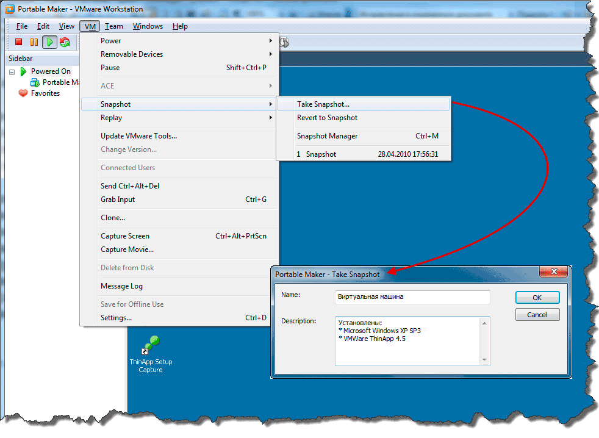Click the green Power On play icon
This screenshot has width=599, height=438.
pos(49,42)
